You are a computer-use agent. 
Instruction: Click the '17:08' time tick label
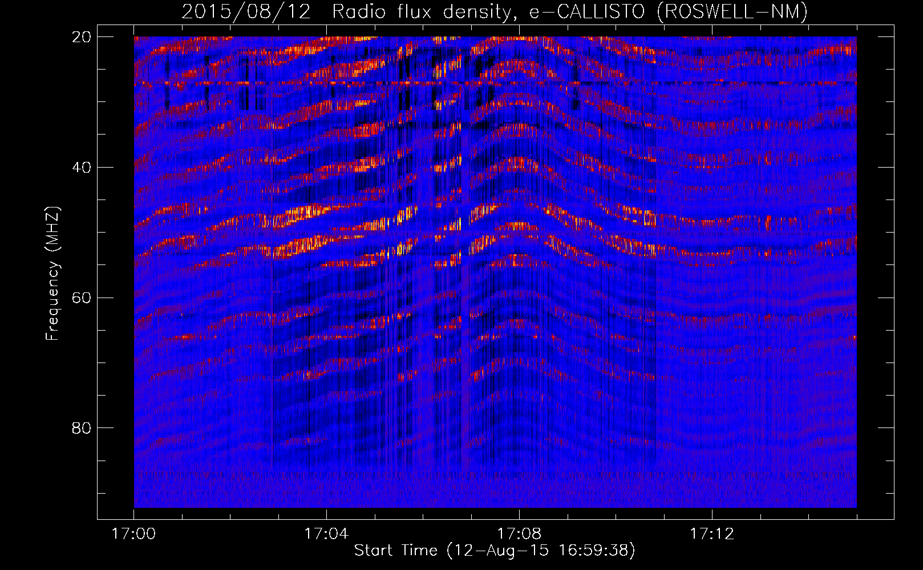[x=519, y=534]
